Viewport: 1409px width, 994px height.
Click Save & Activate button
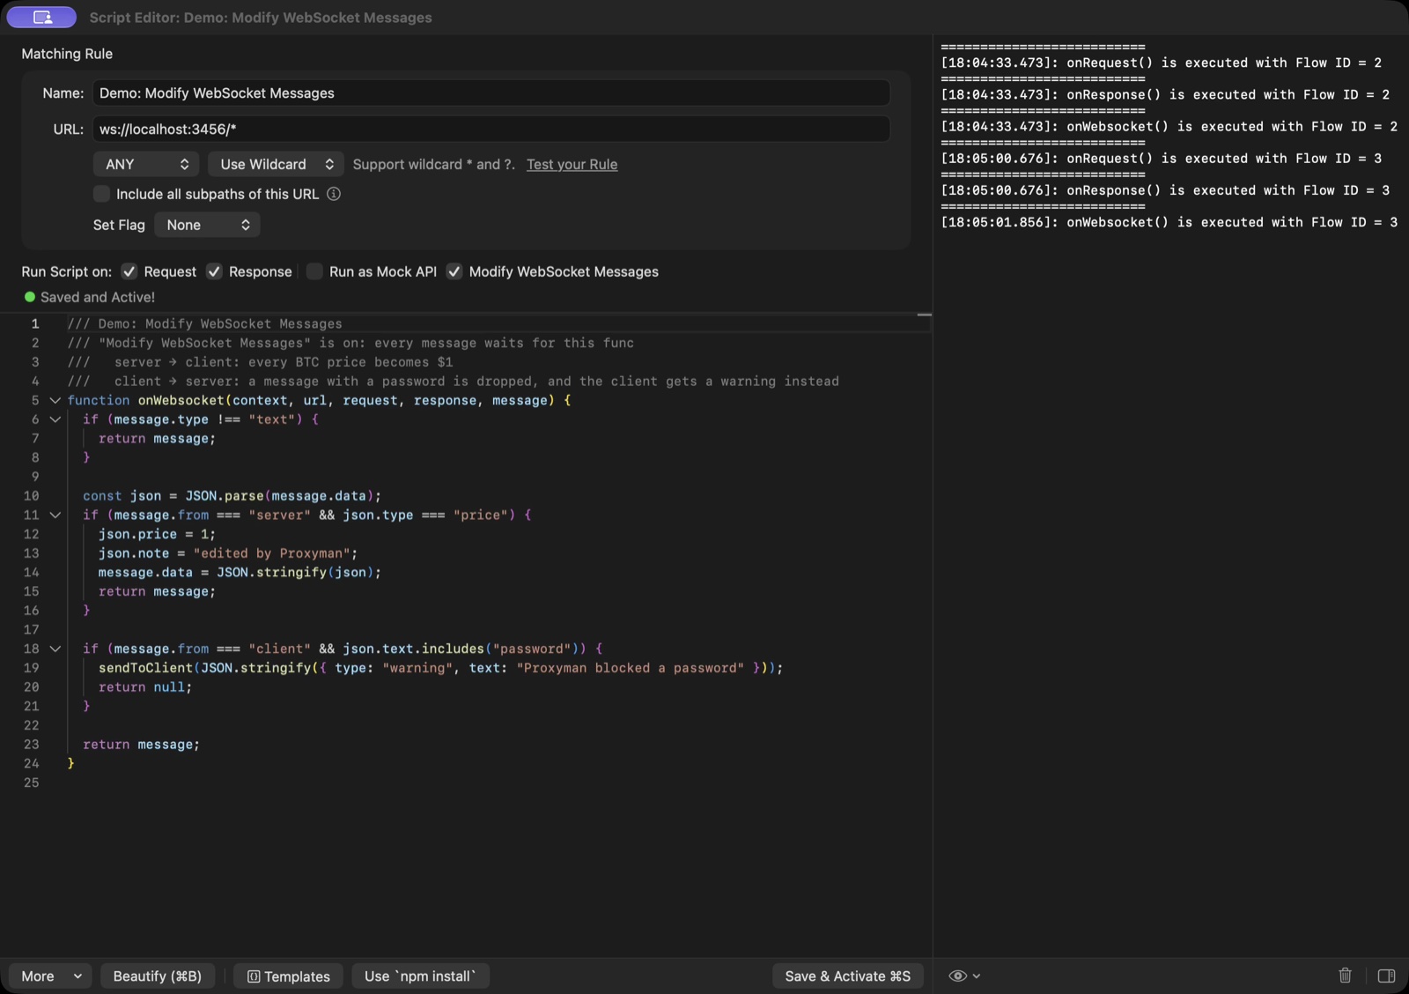pos(847,975)
